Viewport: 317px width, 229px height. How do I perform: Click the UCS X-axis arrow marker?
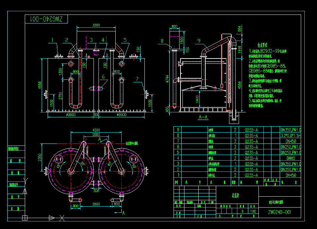click(52, 218)
